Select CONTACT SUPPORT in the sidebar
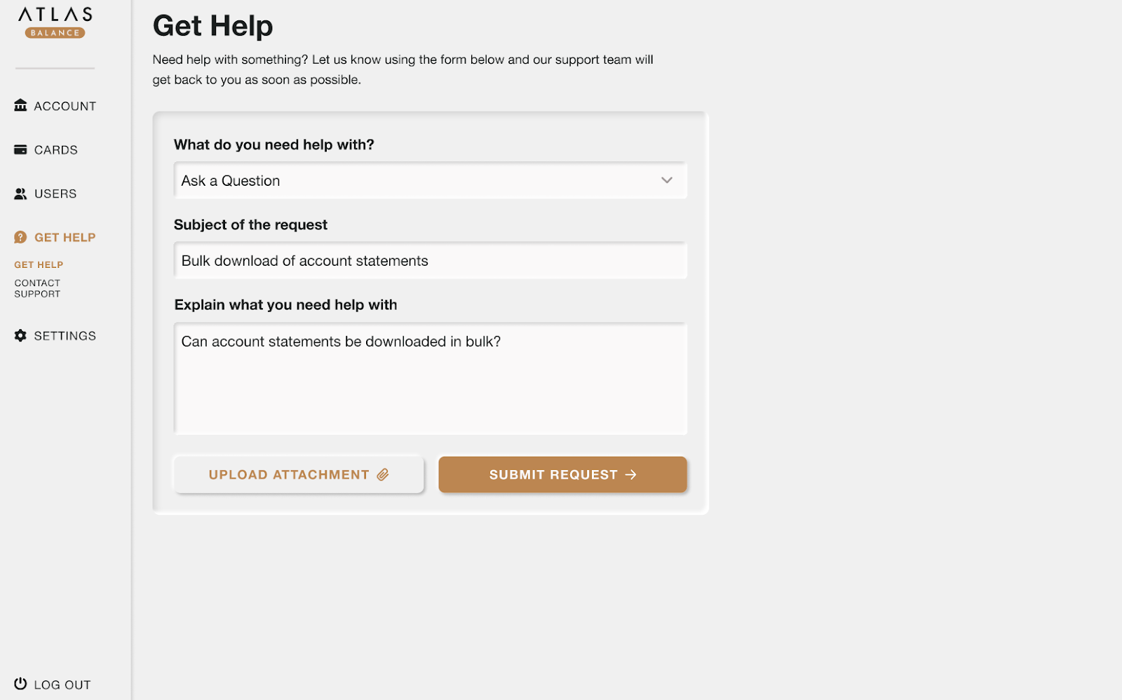This screenshot has width=1122, height=700. pos(37,288)
